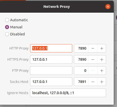Image resolution: width=117 pixels, height=107 pixels.
Task: Click the empty FTP Proxy address field
Action: (51, 71)
